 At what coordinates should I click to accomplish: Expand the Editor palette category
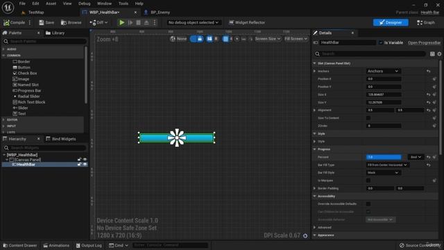3,119
